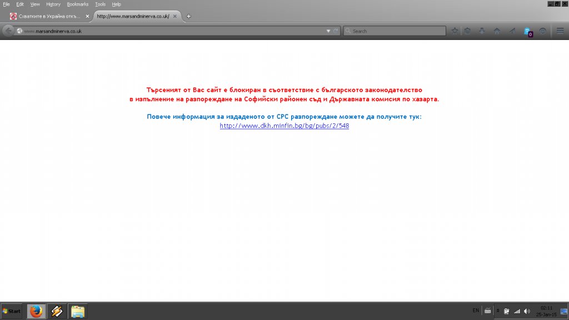
Task: Open the Downloads arrow icon
Action: (482, 31)
